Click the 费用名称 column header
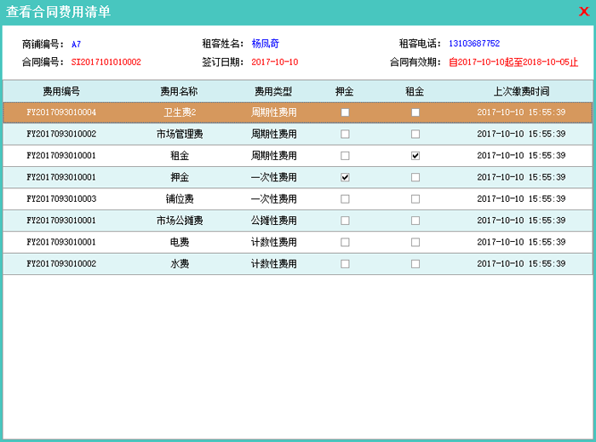The image size is (596, 442). pyautogui.click(x=179, y=91)
